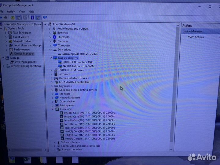Image resolution: width=220 pixels, height=165 pixels.
Task: Collapse the Processors category
Action: 53,109
